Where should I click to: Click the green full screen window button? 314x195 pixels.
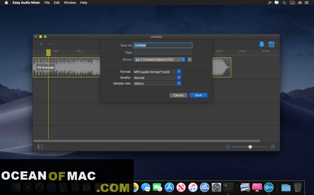[45, 36]
